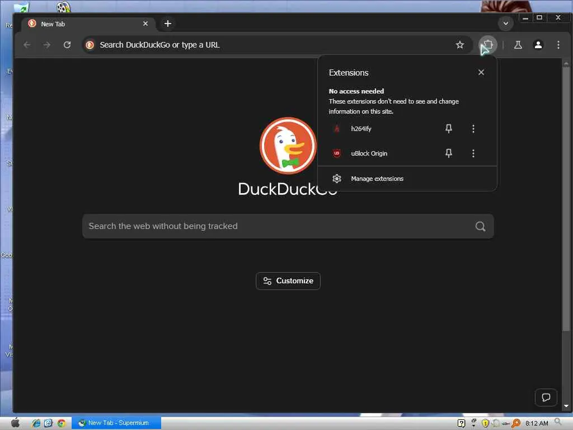The width and height of the screenshot is (573, 430).
Task: Click the h264ify red icon
Action: pos(336,128)
